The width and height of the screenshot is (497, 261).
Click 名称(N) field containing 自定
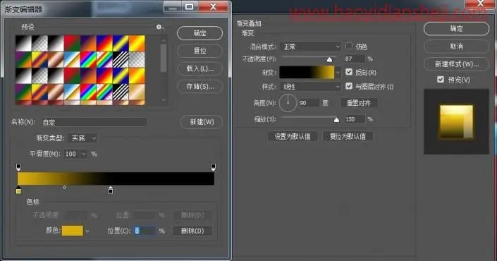tap(94, 122)
